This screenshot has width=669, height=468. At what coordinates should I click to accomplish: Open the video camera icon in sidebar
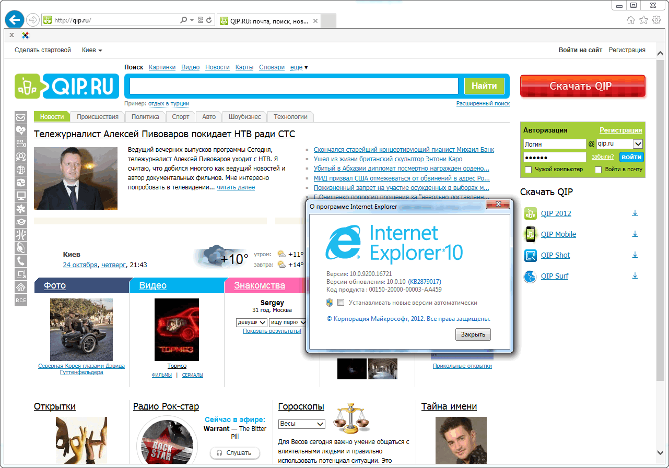tap(21, 143)
